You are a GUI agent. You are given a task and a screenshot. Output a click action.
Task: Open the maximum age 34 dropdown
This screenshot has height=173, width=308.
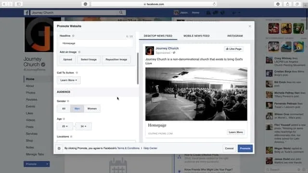click(83, 126)
